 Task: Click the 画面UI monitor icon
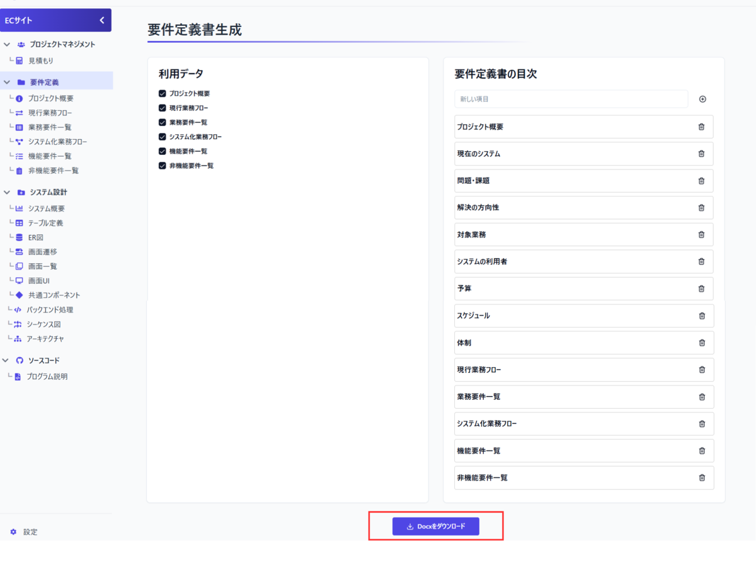20,281
